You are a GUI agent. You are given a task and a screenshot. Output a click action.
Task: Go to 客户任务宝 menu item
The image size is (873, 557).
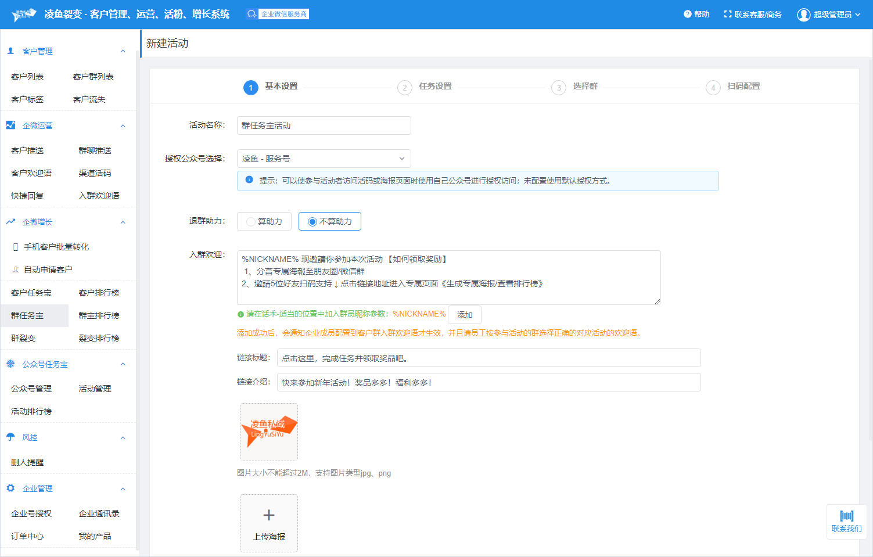(x=31, y=293)
